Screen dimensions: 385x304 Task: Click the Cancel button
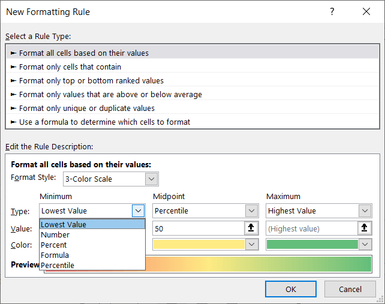point(350,289)
